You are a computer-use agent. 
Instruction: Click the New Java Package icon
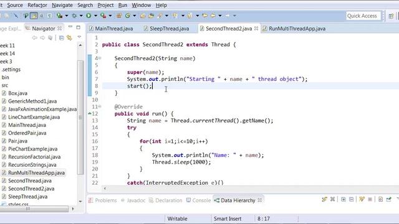click(119, 16)
